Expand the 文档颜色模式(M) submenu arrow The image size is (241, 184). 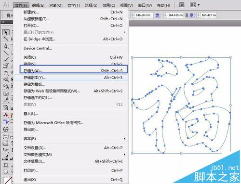click(124, 155)
